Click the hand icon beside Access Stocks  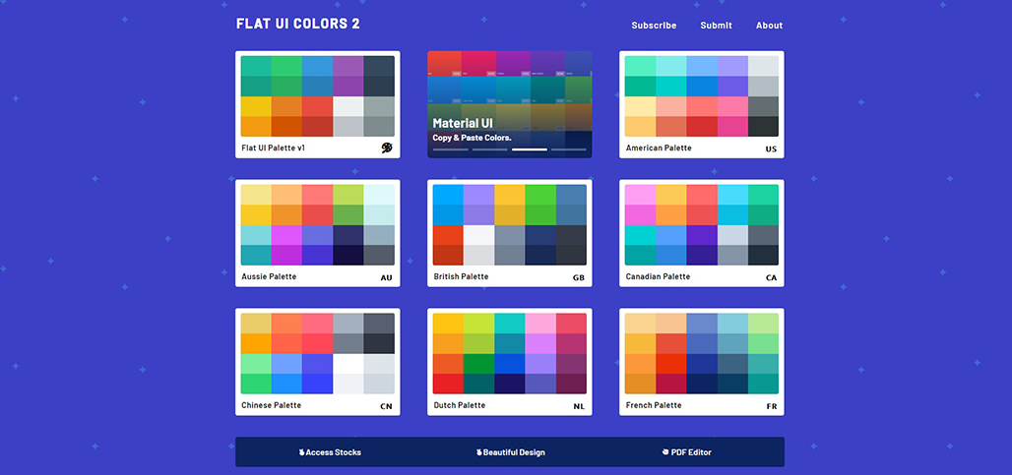point(301,452)
